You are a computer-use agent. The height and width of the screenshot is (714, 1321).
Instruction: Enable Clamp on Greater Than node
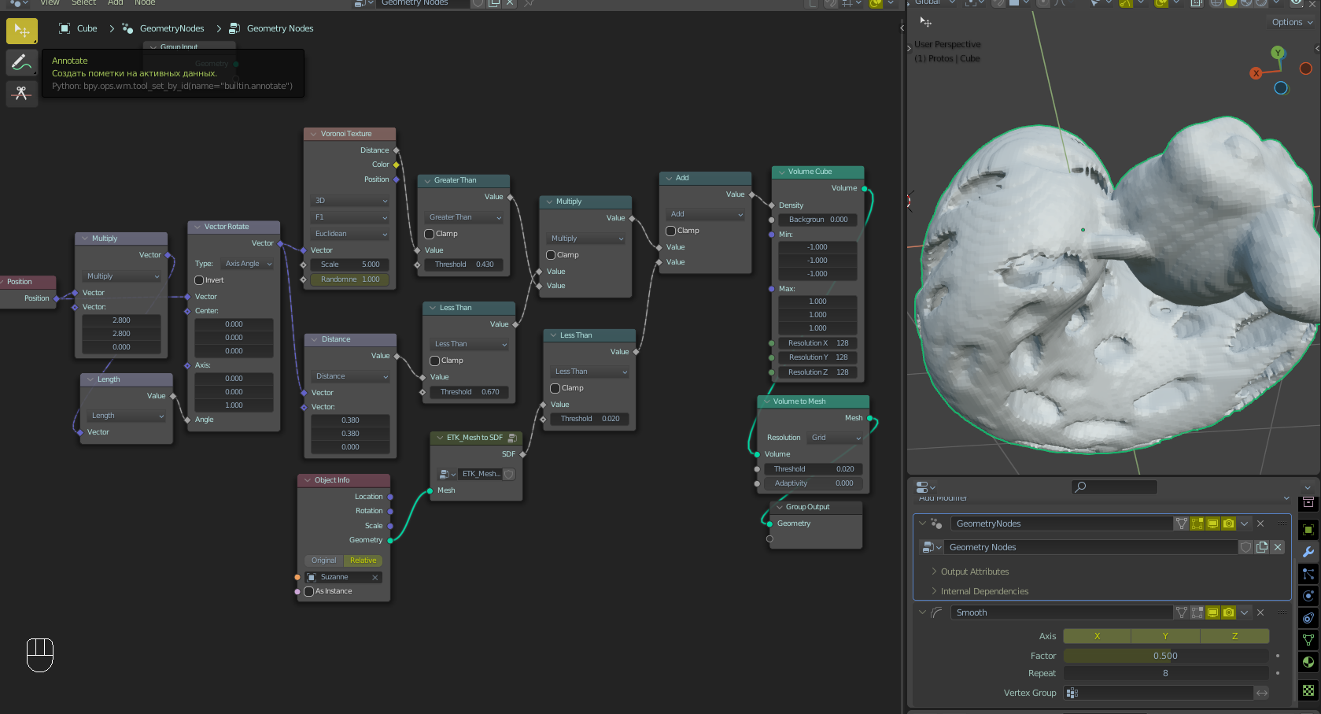click(430, 234)
